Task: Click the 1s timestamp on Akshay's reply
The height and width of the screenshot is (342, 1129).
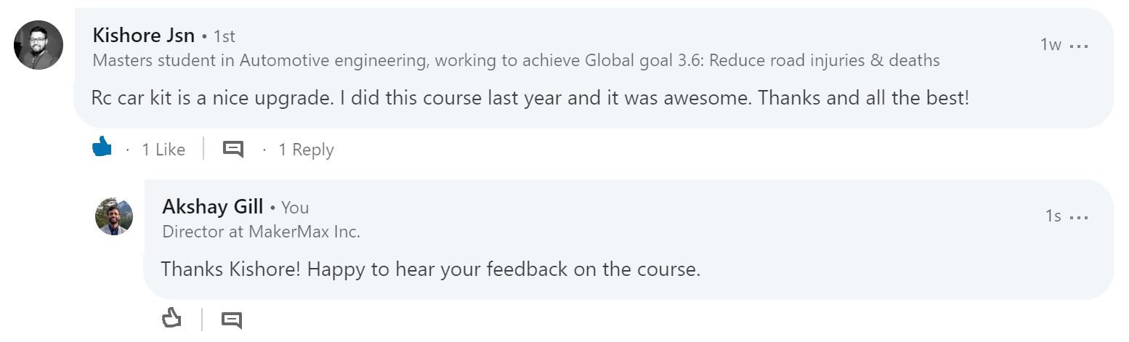Action: click(x=1053, y=216)
